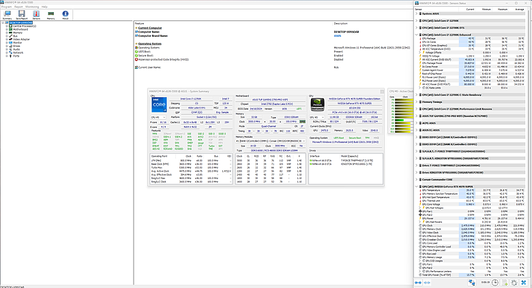This screenshot has width=532, height=288.
Task: Expand the Drives tree node
Action: click(x=6, y=46)
